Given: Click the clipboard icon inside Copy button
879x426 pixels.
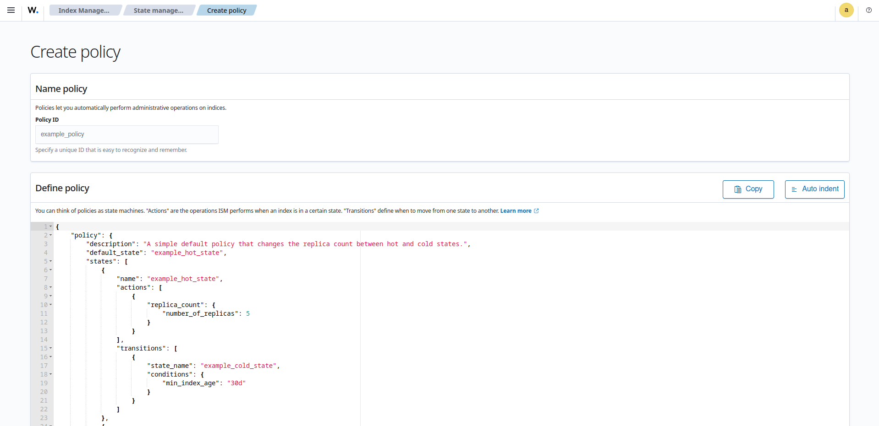Looking at the screenshot, I should pos(737,189).
